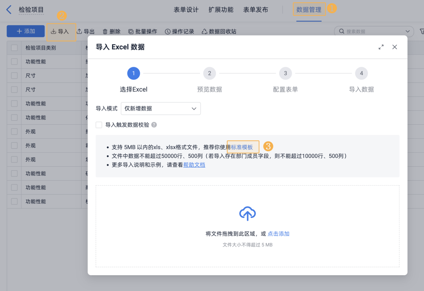Screen dimensions: 424x291
Task: Open the 扩展功能 tab
Action: click(221, 10)
